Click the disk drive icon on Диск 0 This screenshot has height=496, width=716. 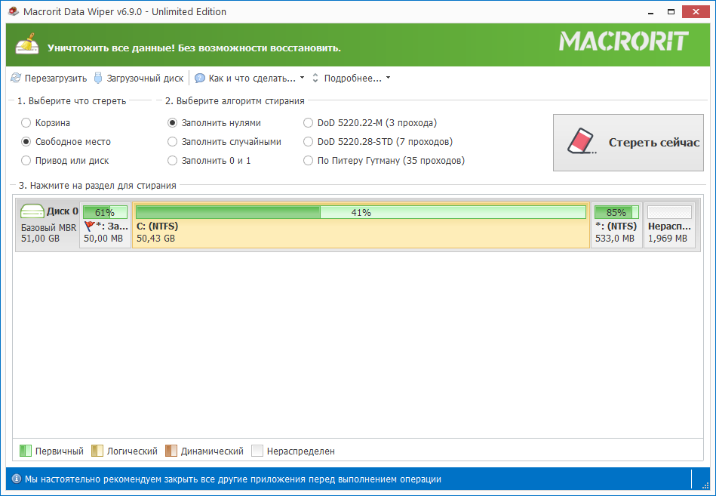(x=32, y=211)
